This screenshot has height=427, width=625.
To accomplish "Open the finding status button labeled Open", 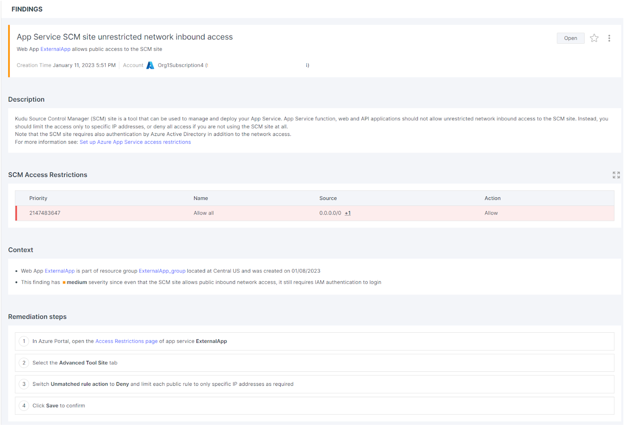I will pos(570,38).
